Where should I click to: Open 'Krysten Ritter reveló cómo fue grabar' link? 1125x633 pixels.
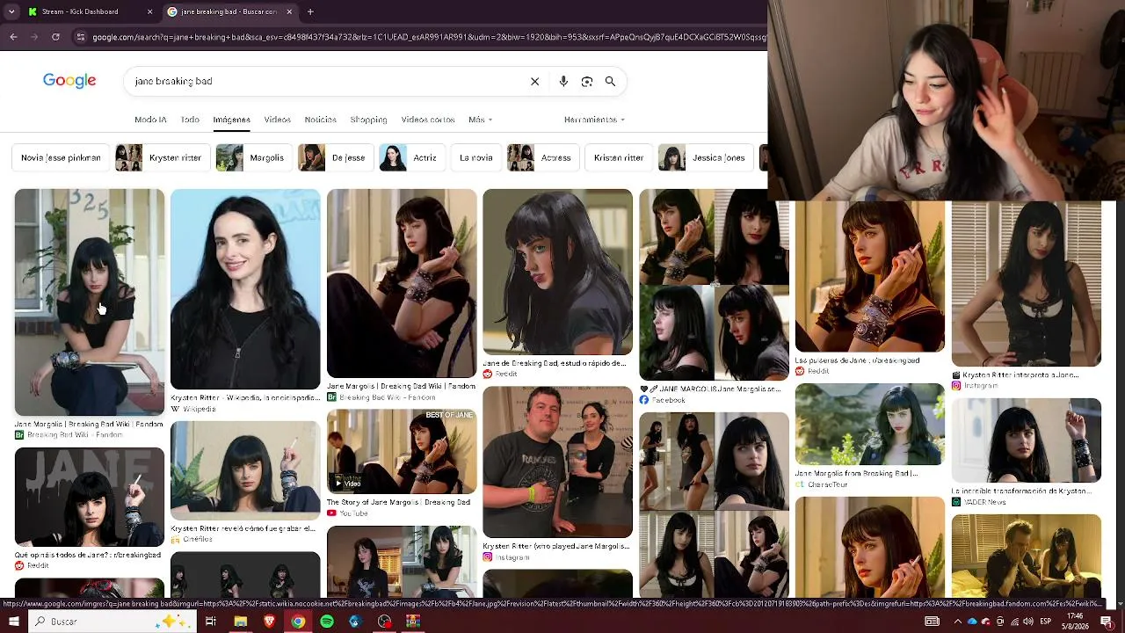coord(243,528)
